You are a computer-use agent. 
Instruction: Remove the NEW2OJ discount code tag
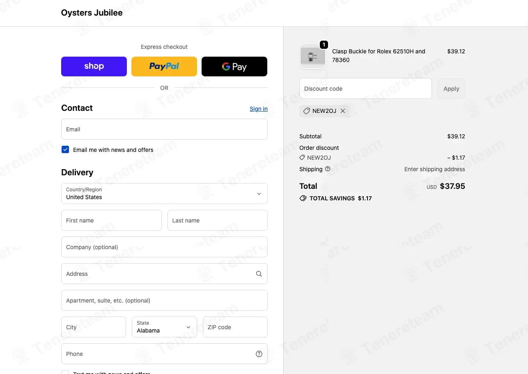(343, 111)
